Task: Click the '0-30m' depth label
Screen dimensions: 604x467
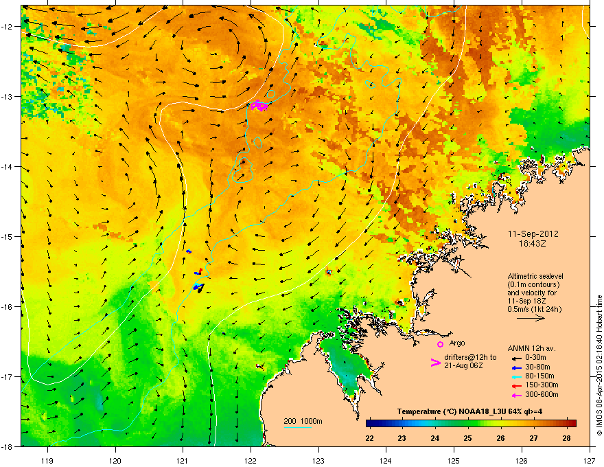Action: coord(535,358)
